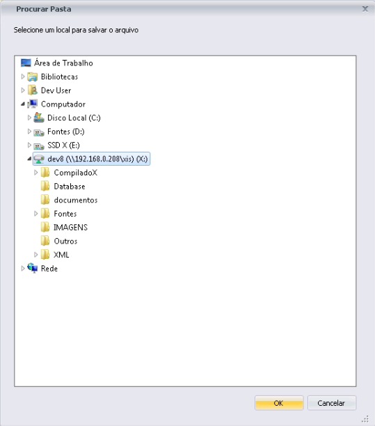
Task: Collapse the Computador tree node
Action: (23, 104)
